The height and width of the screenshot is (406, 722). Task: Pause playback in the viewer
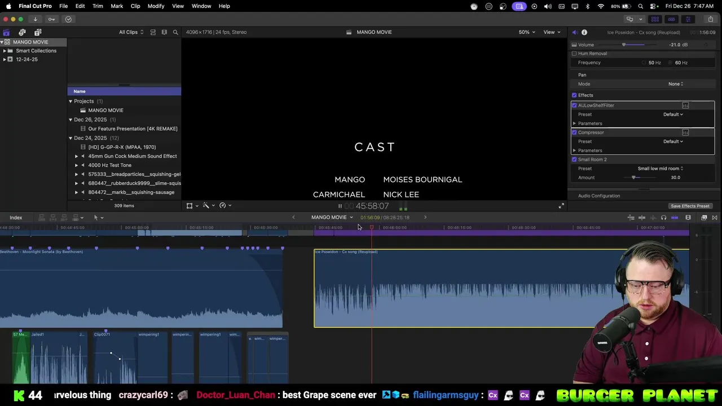coord(340,206)
